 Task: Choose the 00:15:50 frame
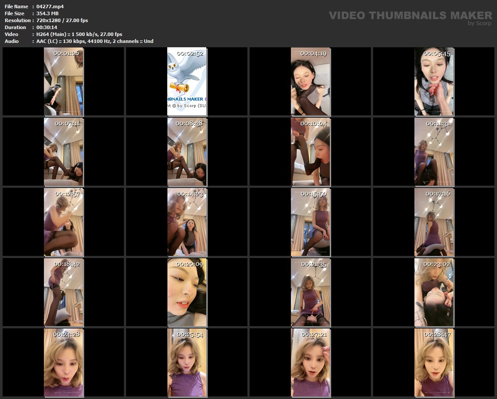[310, 222]
